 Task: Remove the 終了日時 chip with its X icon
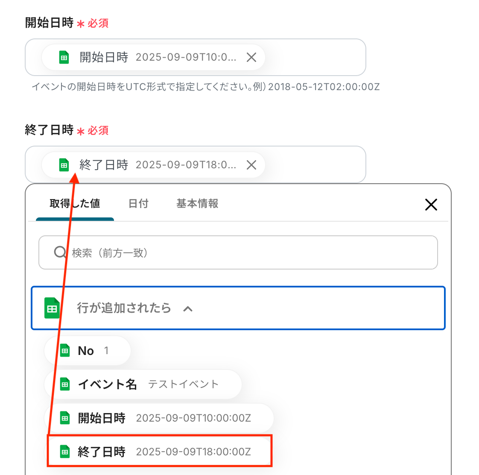pos(251,165)
